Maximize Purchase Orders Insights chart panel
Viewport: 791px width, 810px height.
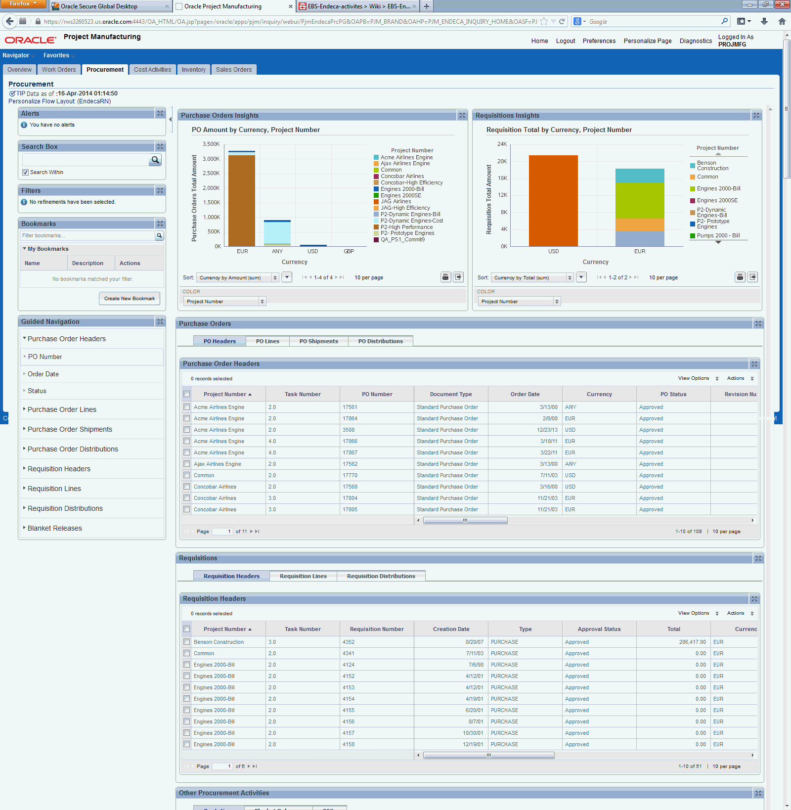[x=462, y=115]
